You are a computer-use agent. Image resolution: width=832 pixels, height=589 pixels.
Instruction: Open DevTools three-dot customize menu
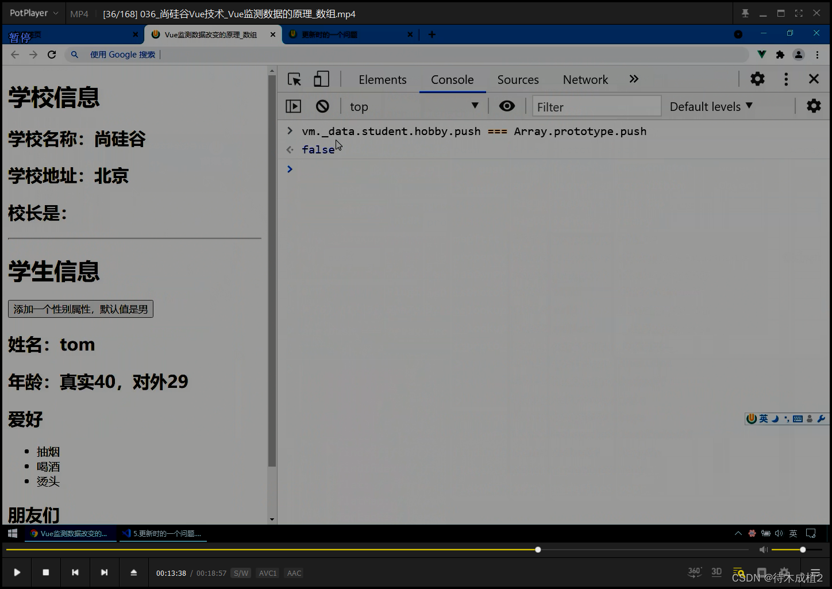(x=786, y=79)
